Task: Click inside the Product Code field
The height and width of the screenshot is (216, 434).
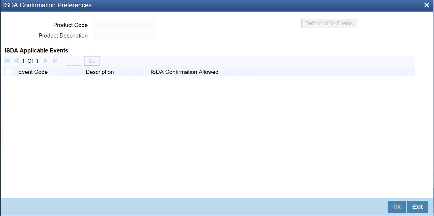Action: (x=124, y=25)
